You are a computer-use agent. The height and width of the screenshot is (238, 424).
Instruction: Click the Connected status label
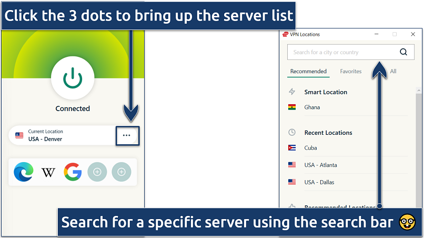click(73, 108)
